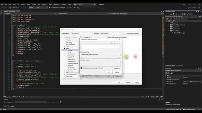Screen dimensions: 202x113
Task: Click Solution Explorer show all files icon
Action: pyautogui.click(x=185, y=14)
